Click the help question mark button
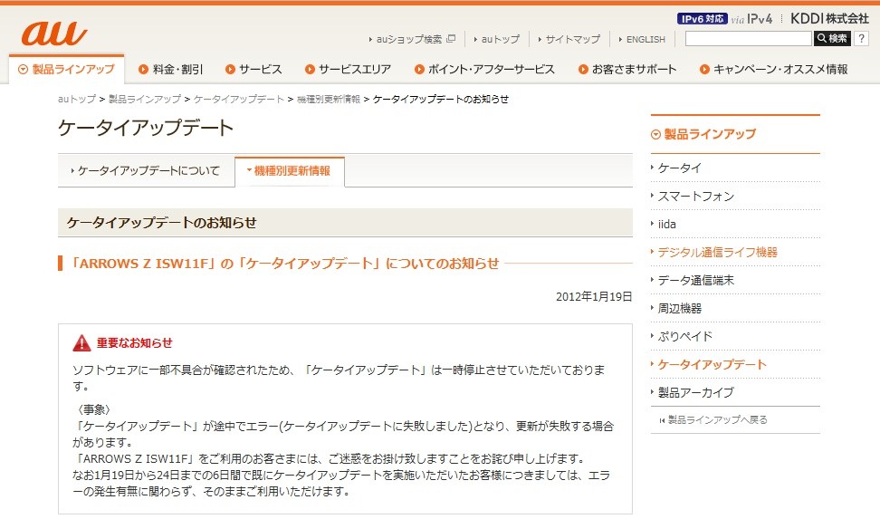This screenshot has height=519, width=880. tap(862, 38)
